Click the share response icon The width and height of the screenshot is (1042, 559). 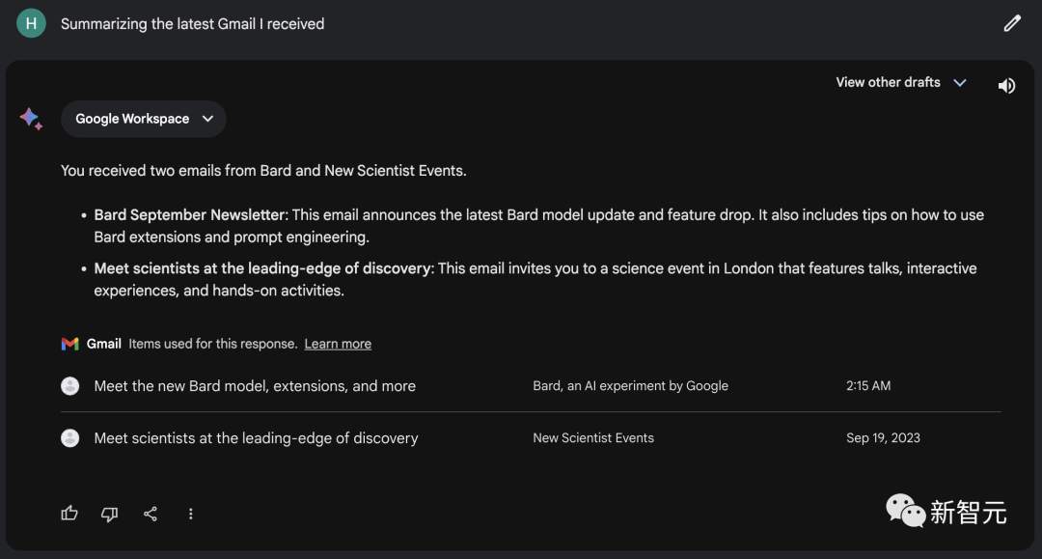point(151,514)
